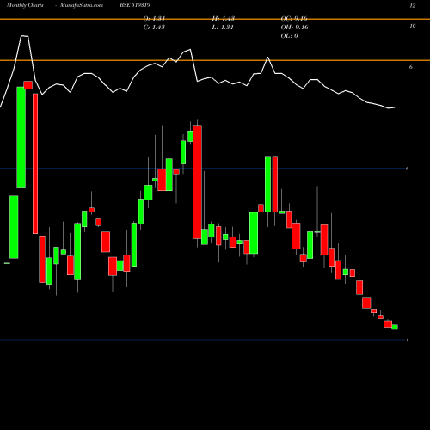The height and width of the screenshot is (430, 430).
Task: Click the 'BSE 519319' symbol label
Action: coord(135,5)
